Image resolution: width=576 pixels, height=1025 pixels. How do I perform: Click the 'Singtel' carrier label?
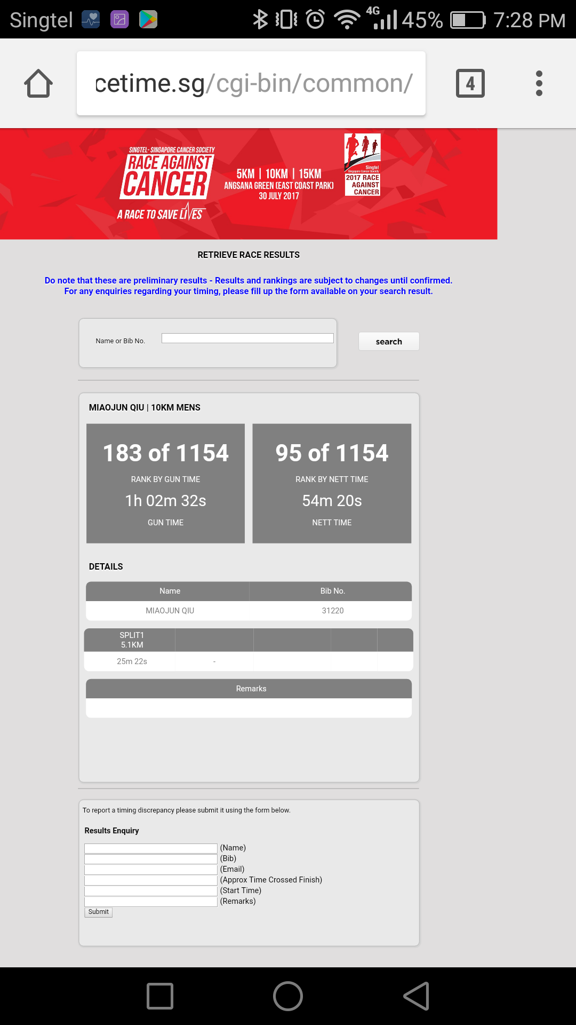pyautogui.click(x=41, y=20)
